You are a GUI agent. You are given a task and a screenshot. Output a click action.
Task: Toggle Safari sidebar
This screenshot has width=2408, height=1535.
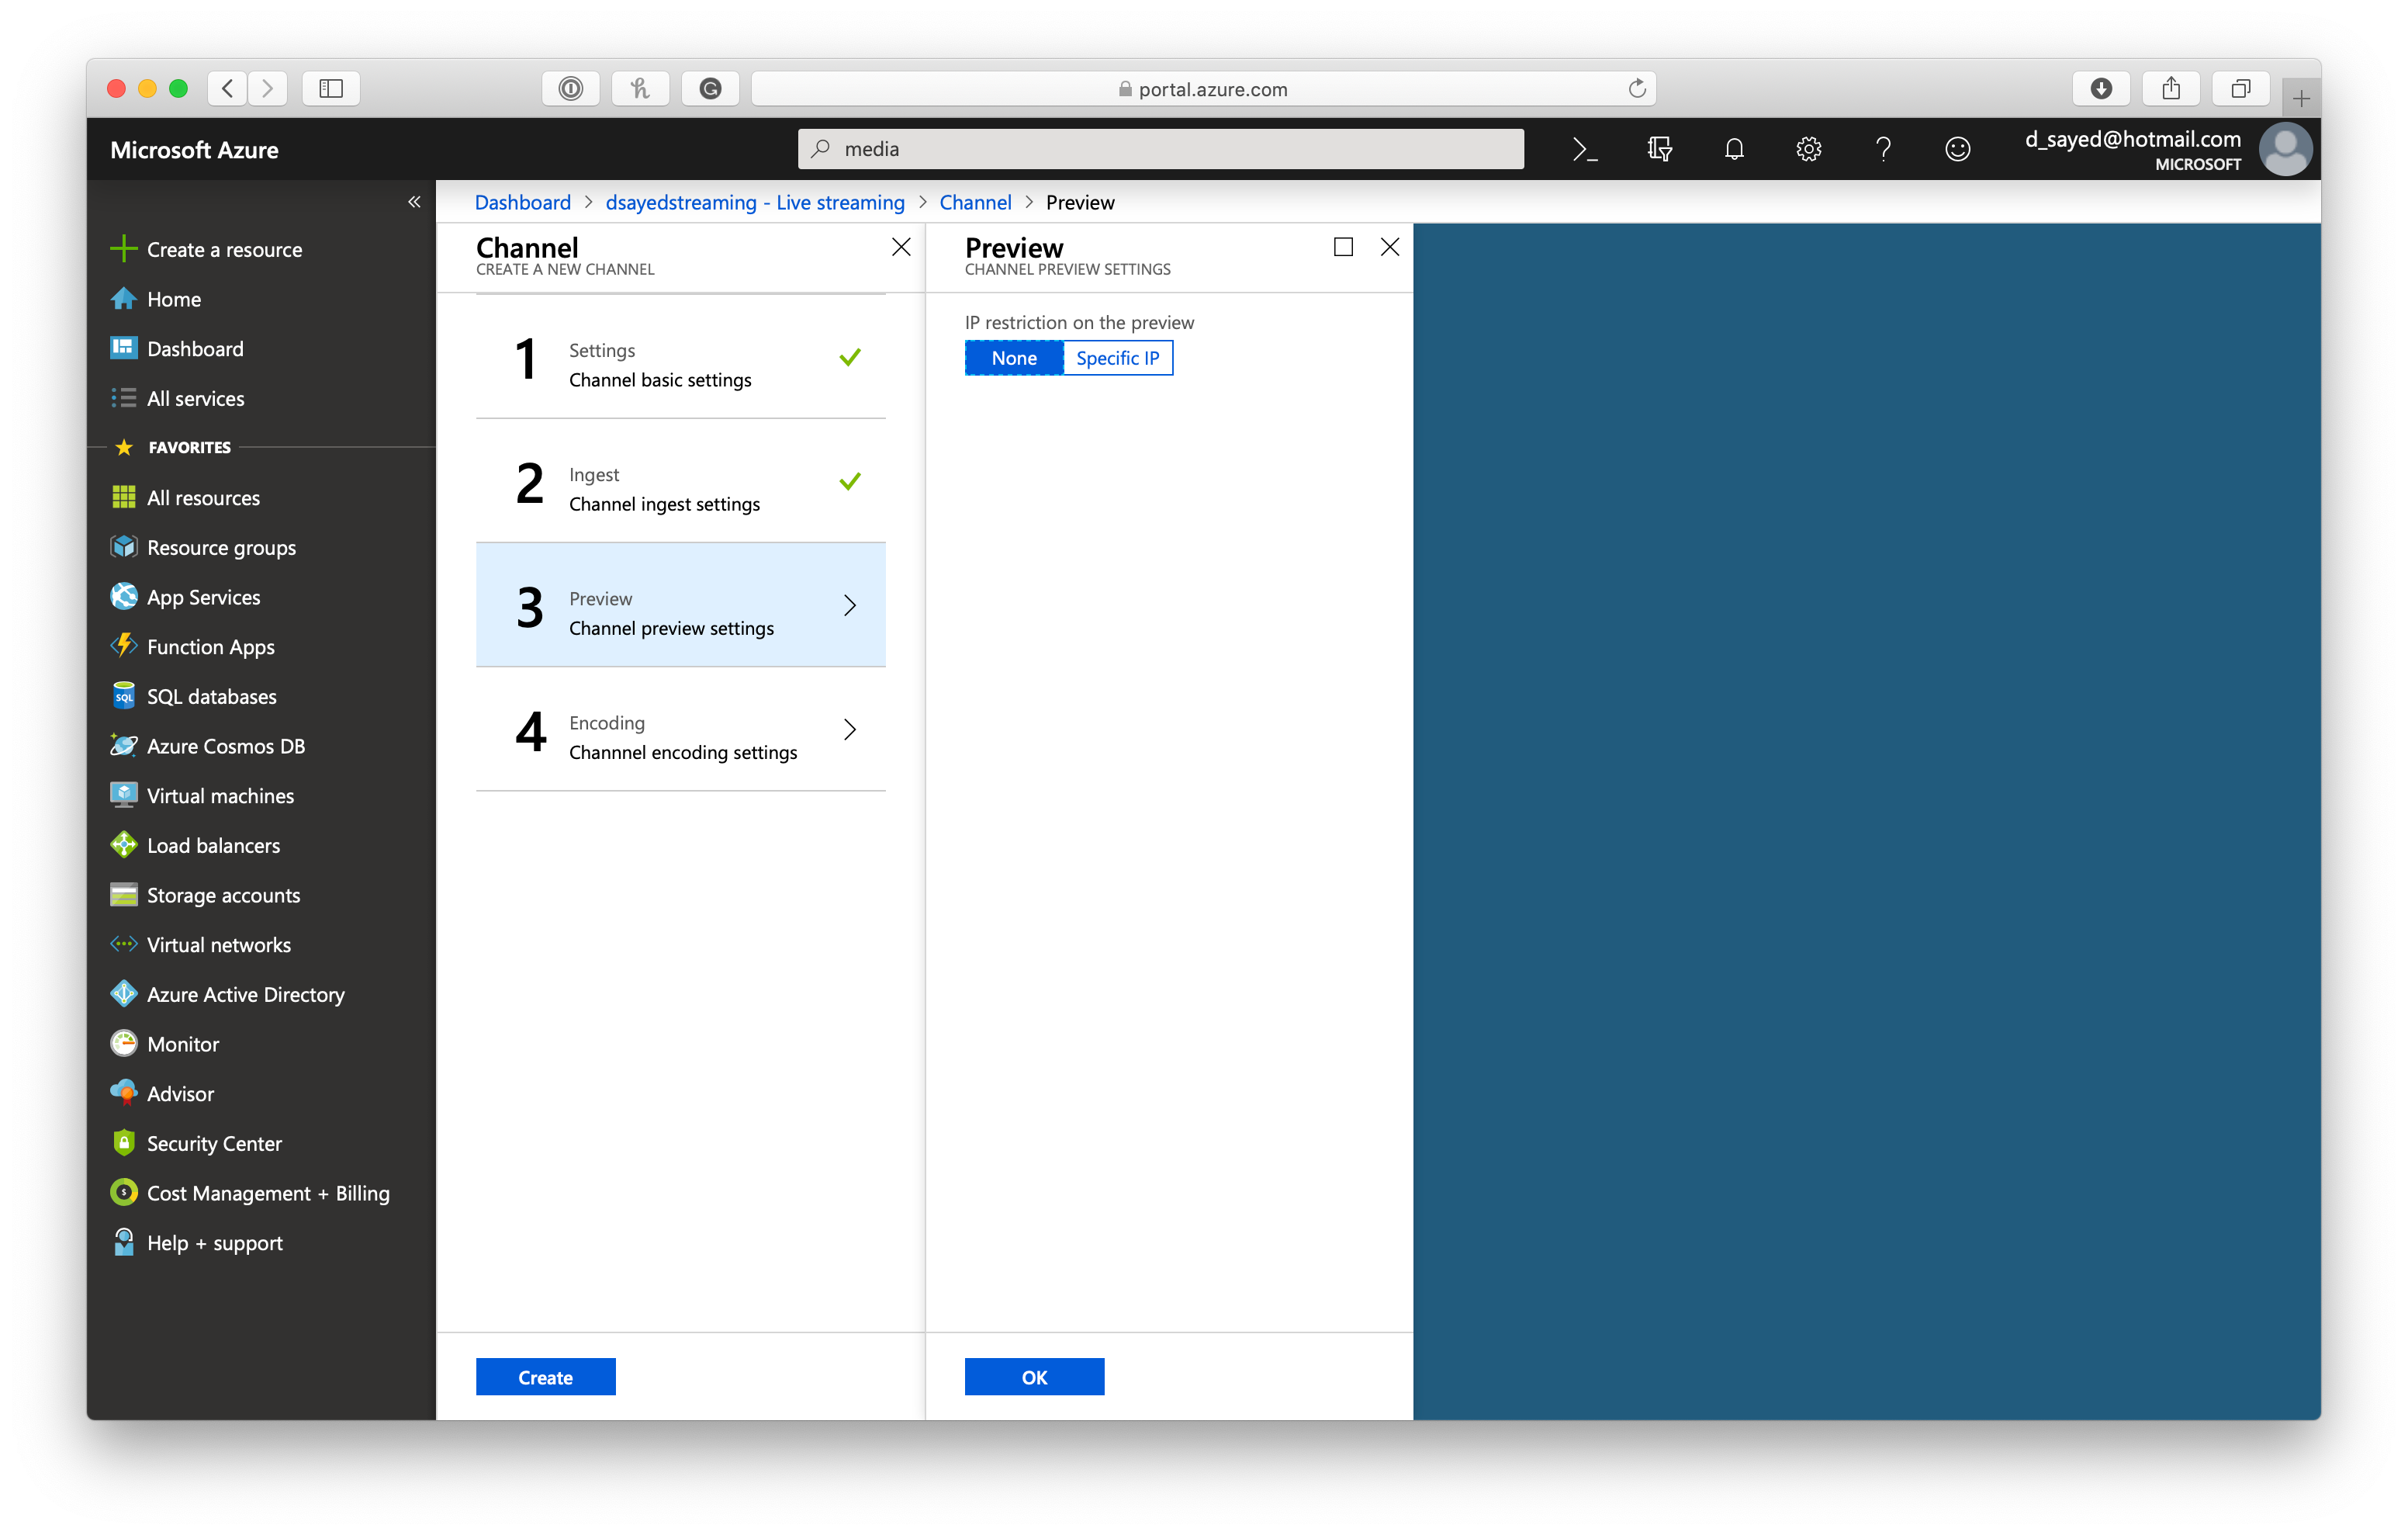(x=331, y=89)
